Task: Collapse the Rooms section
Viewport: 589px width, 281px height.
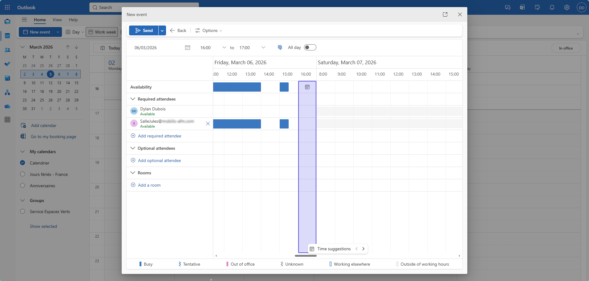Action: tap(133, 173)
